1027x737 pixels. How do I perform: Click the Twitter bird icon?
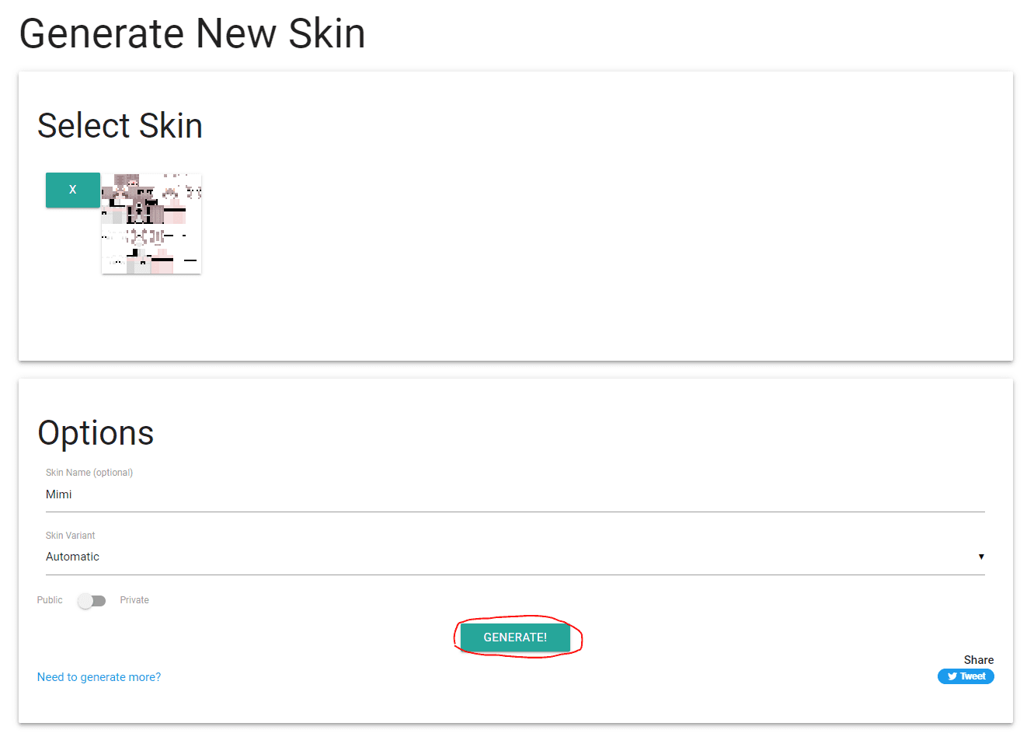(x=952, y=676)
